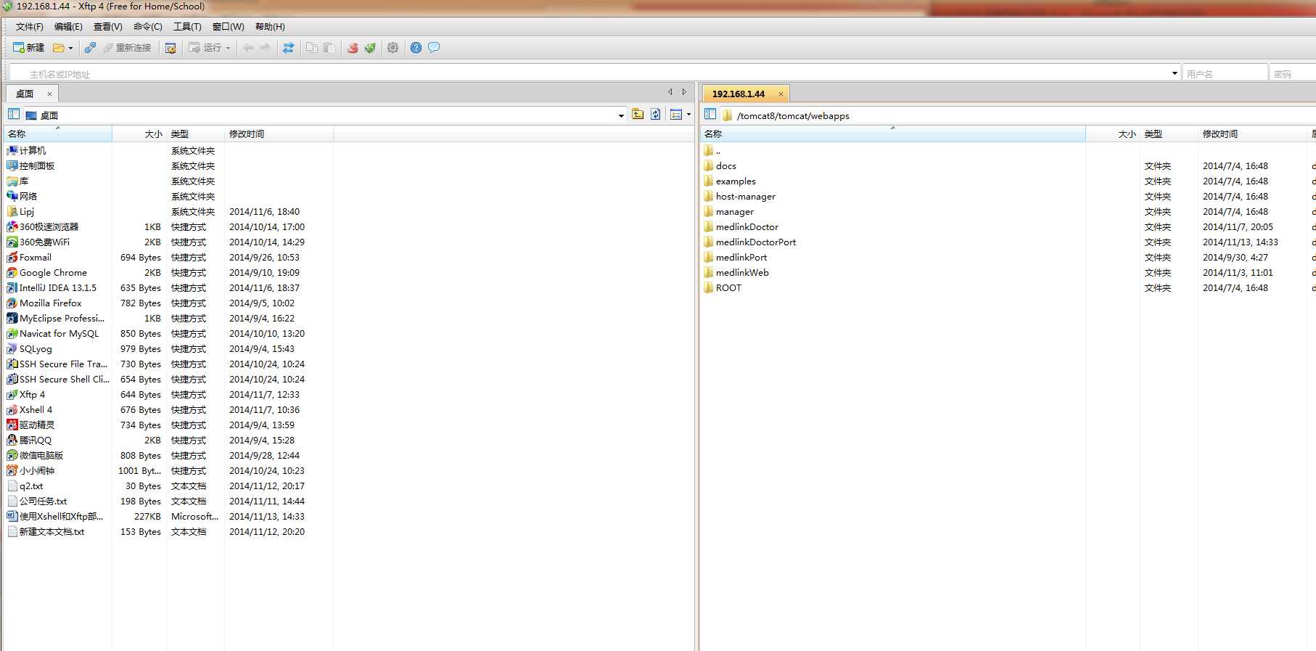Select the IntelliJ IDEA 13.1.5 shortcut
Viewport: 1316px width, 651px height.
click(x=57, y=288)
